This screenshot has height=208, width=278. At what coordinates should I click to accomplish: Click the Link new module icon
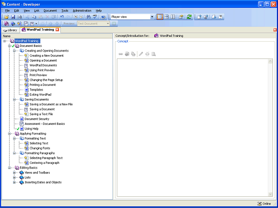(7, 23)
